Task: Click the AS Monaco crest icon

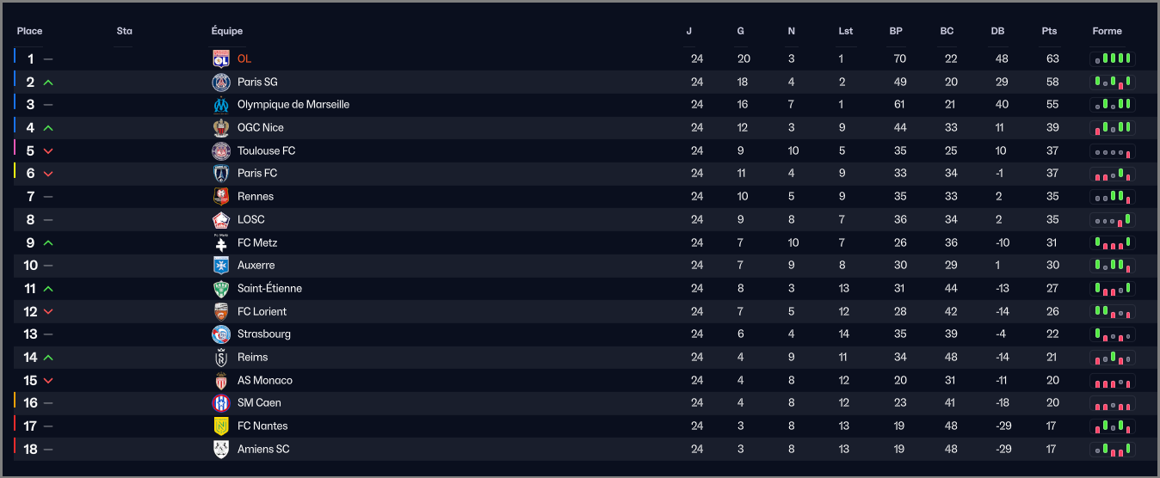Action: tap(221, 380)
